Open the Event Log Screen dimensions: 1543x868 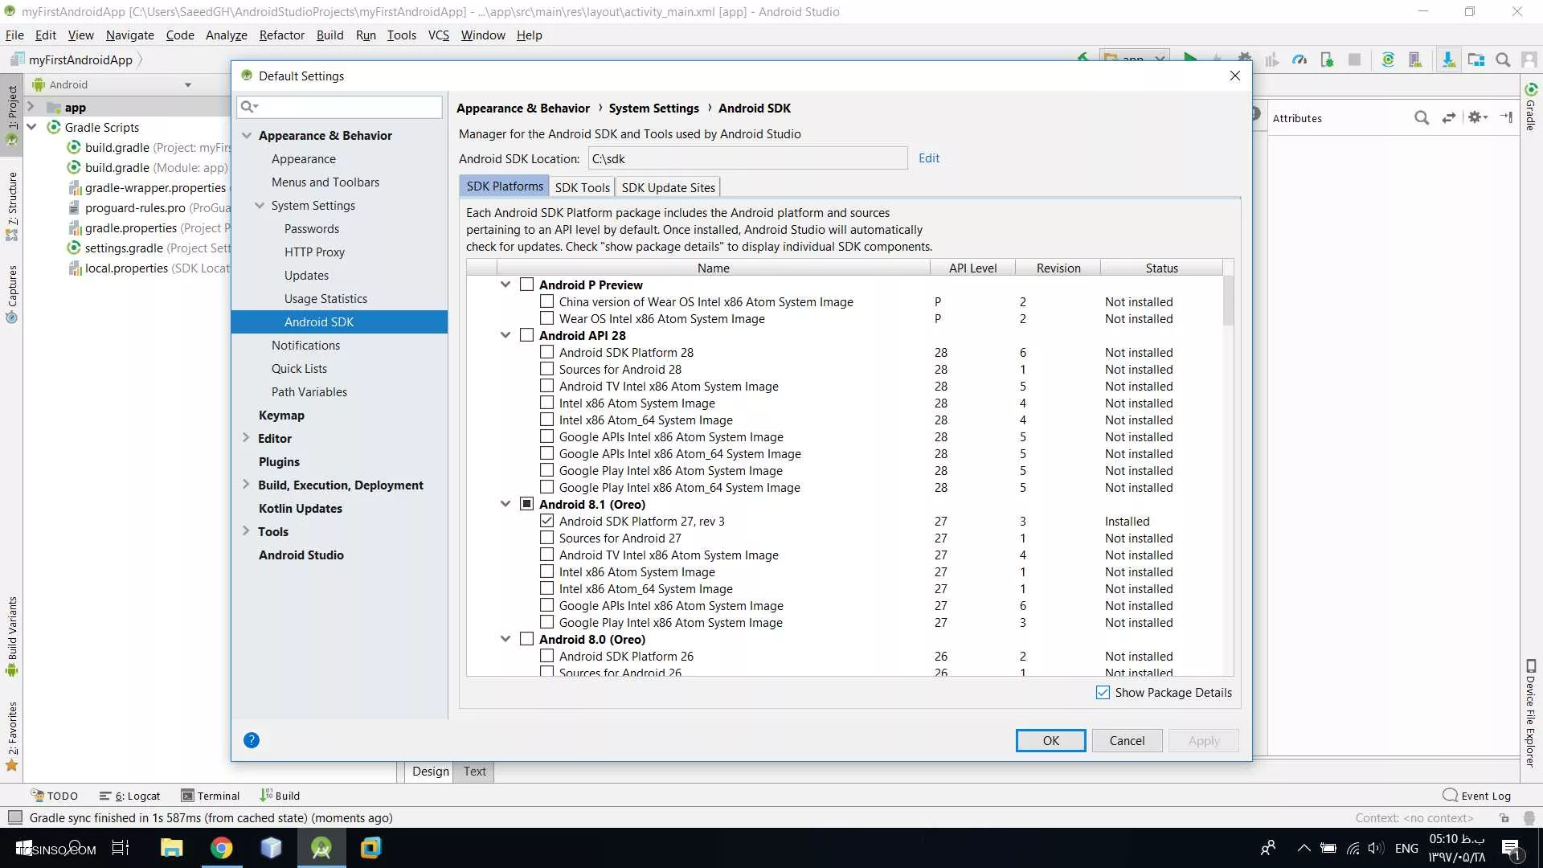click(x=1477, y=796)
